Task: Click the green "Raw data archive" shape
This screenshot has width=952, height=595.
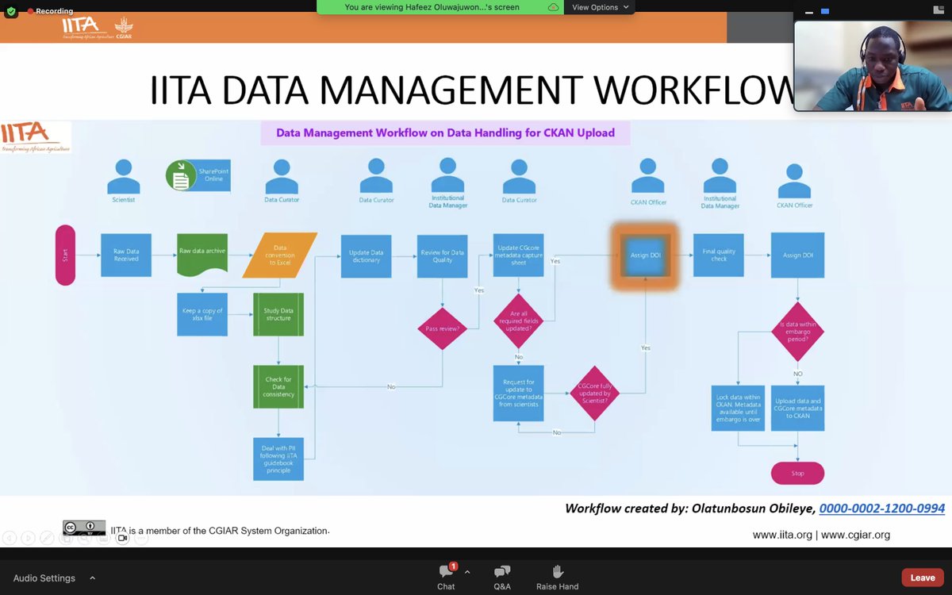Action: click(x=202, y=255)
